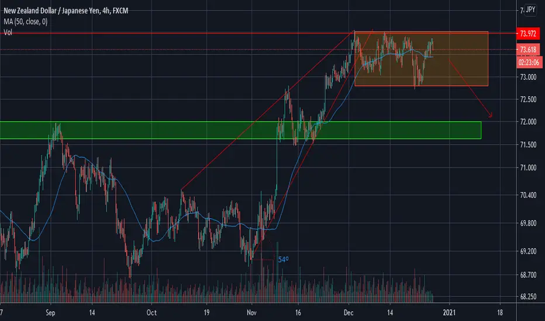Screen dimensions: 545x321
Task: Click the 2021 label on time axis
Action: 449,313
